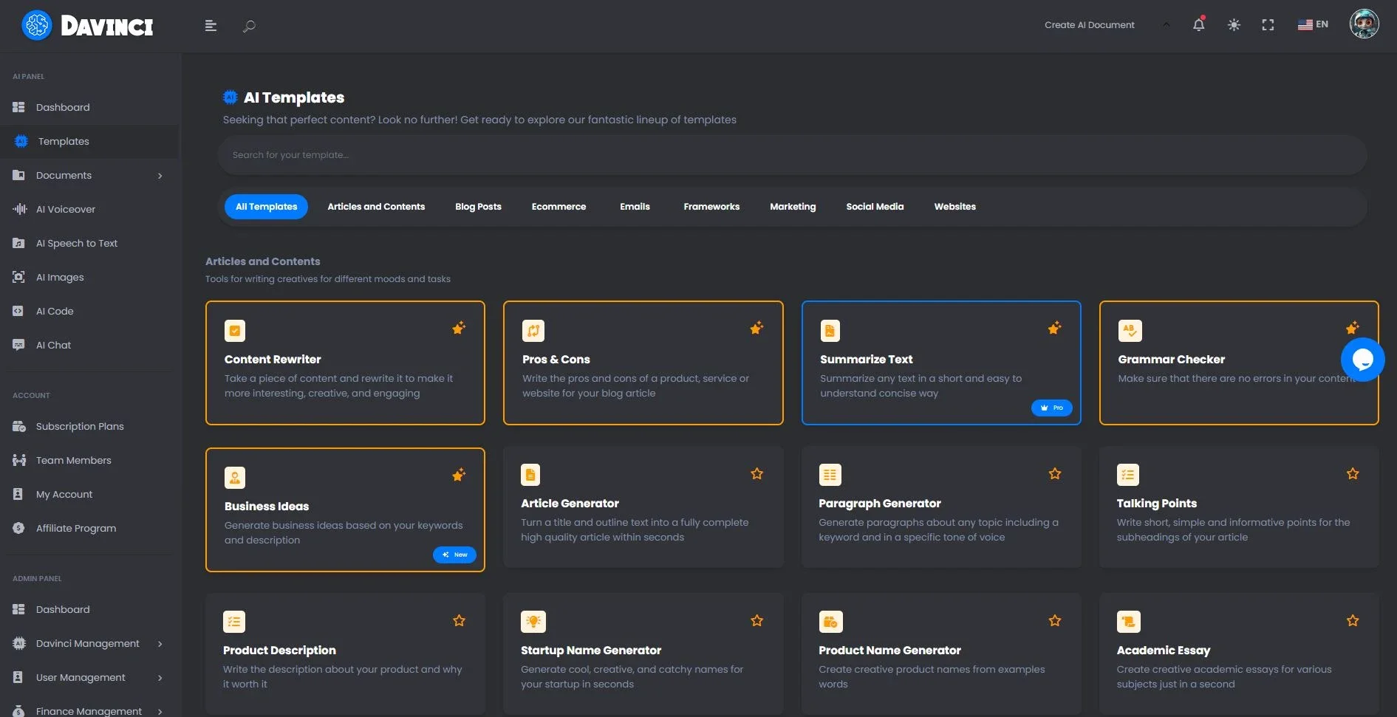Open the floating chat bubble
Image resolution: width=1397 pixels, height=717 pixels.
(x=1362, y=360)
